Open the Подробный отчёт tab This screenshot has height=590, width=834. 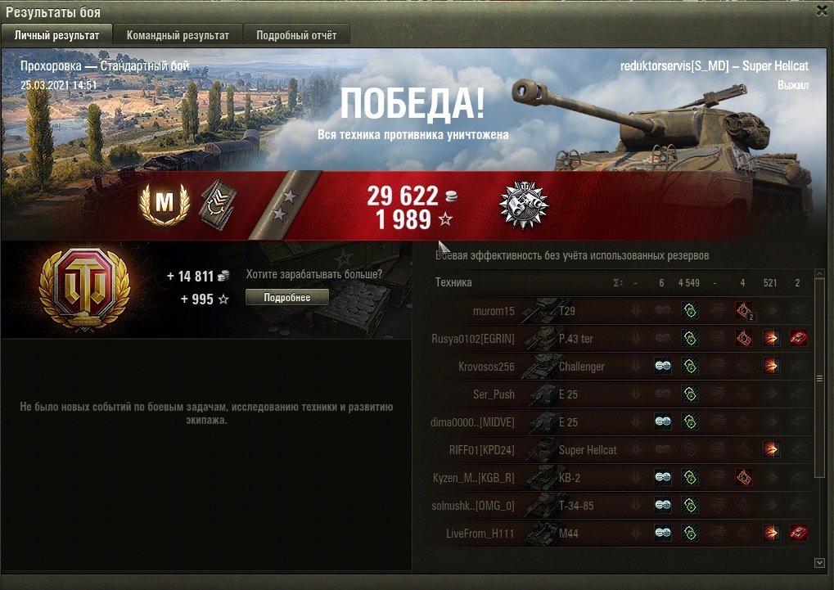296,35
